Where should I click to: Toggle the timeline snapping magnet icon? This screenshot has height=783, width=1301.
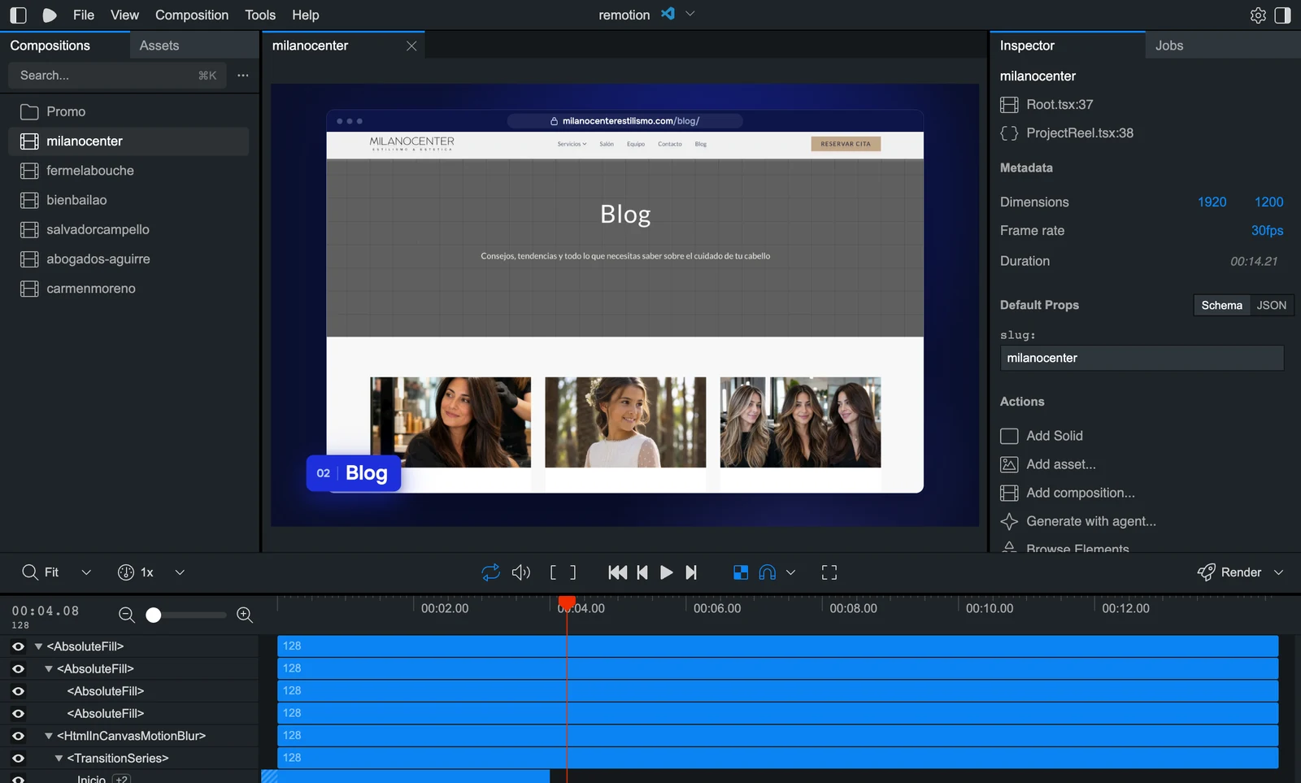coord(768,572)
